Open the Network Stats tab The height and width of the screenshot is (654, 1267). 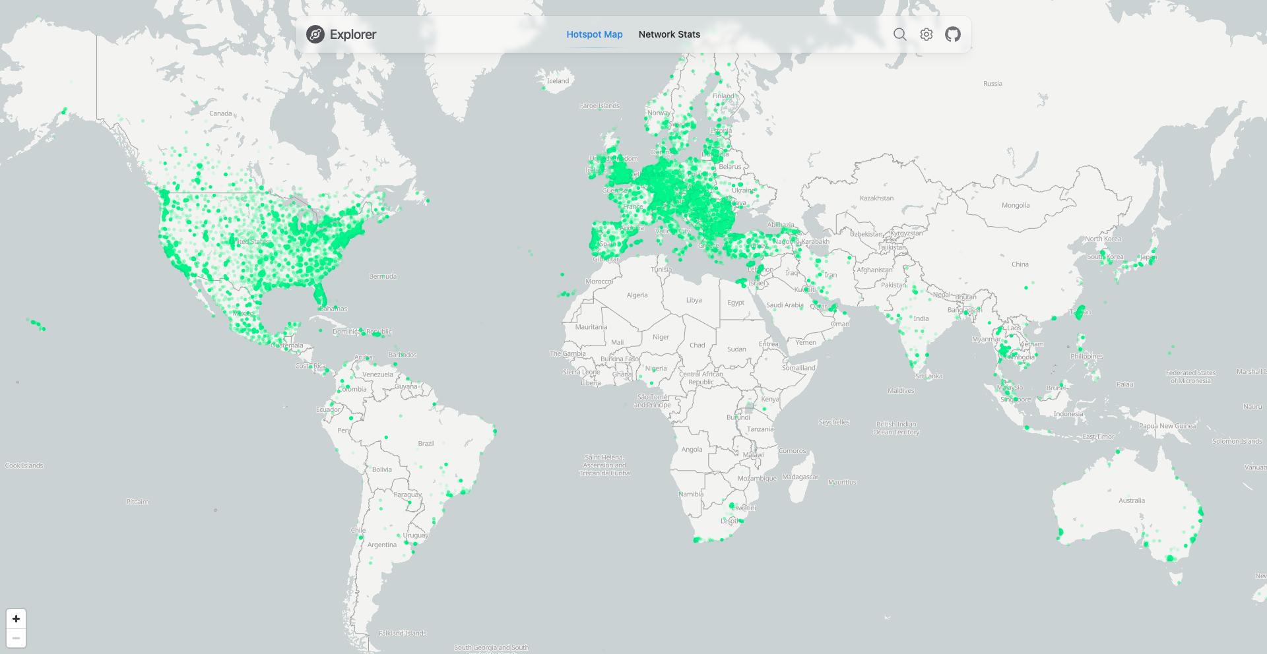coord(669,34)
